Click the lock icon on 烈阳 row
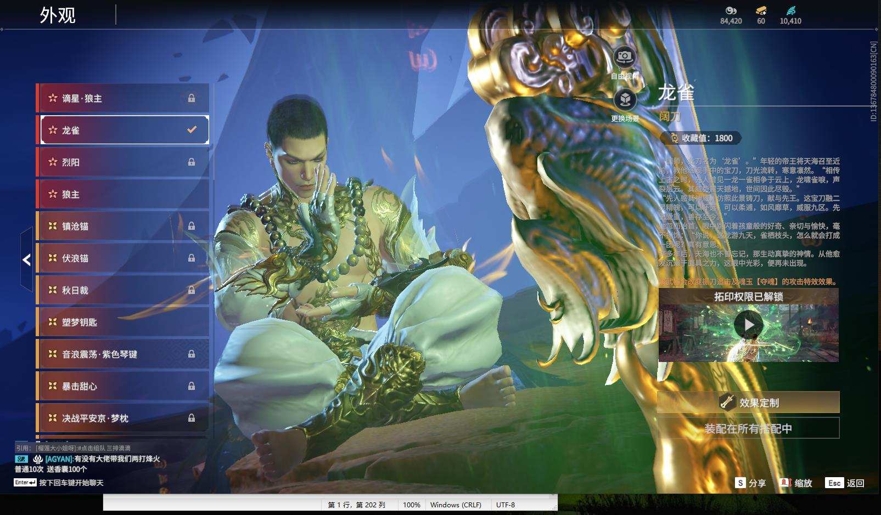This screenshot has width=881, height=515. (x=192, y=162)
